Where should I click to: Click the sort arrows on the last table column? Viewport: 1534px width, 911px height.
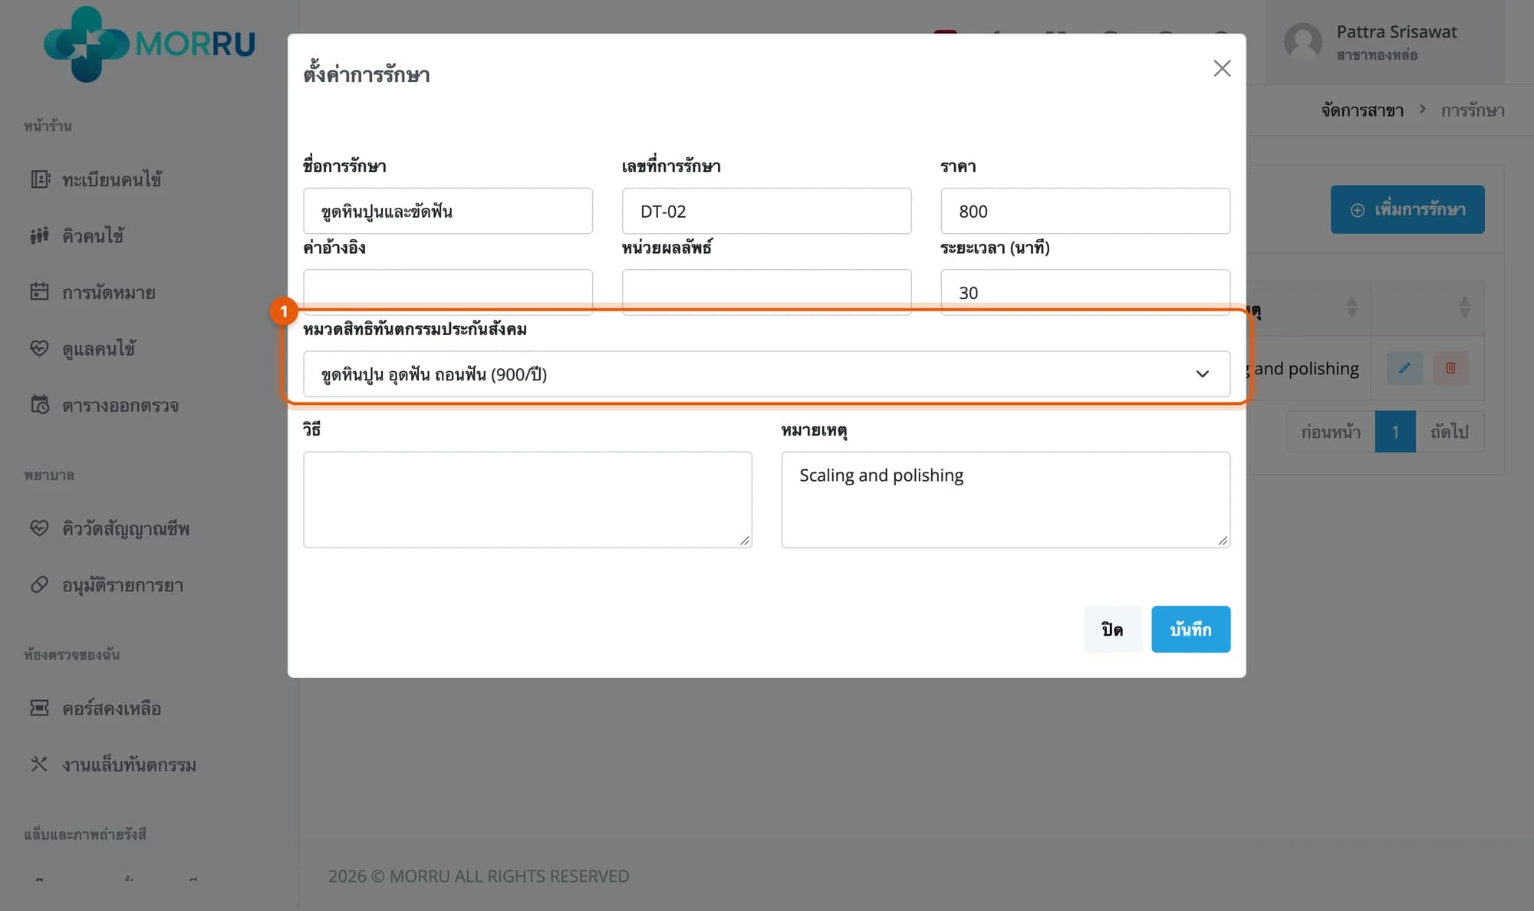(1465, 308)
